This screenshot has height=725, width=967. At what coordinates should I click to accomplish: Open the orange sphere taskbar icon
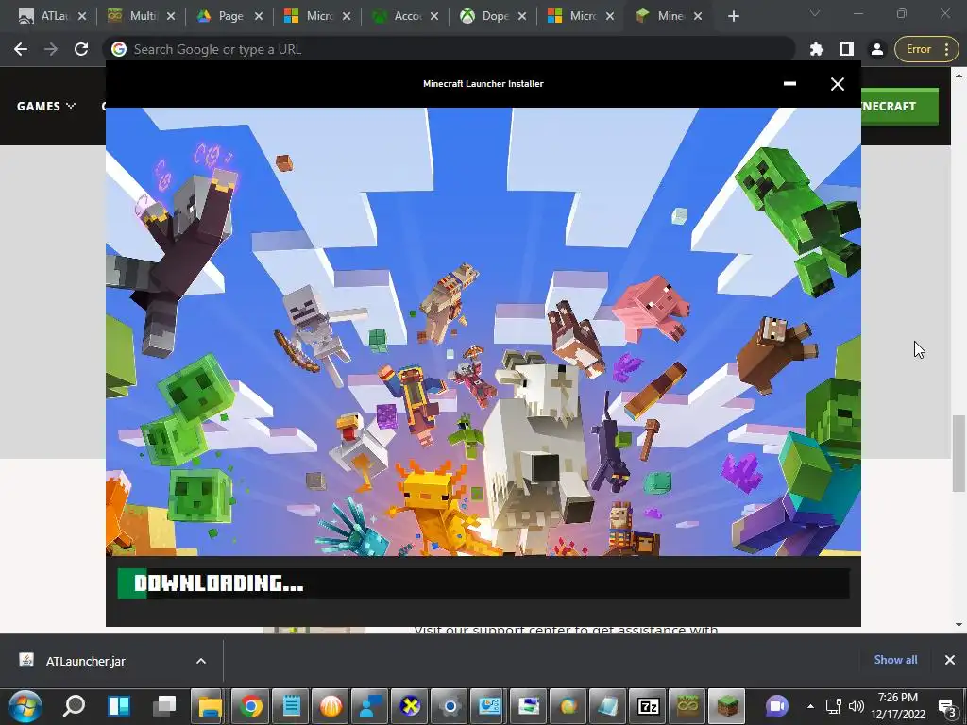[x=331, y=706]
